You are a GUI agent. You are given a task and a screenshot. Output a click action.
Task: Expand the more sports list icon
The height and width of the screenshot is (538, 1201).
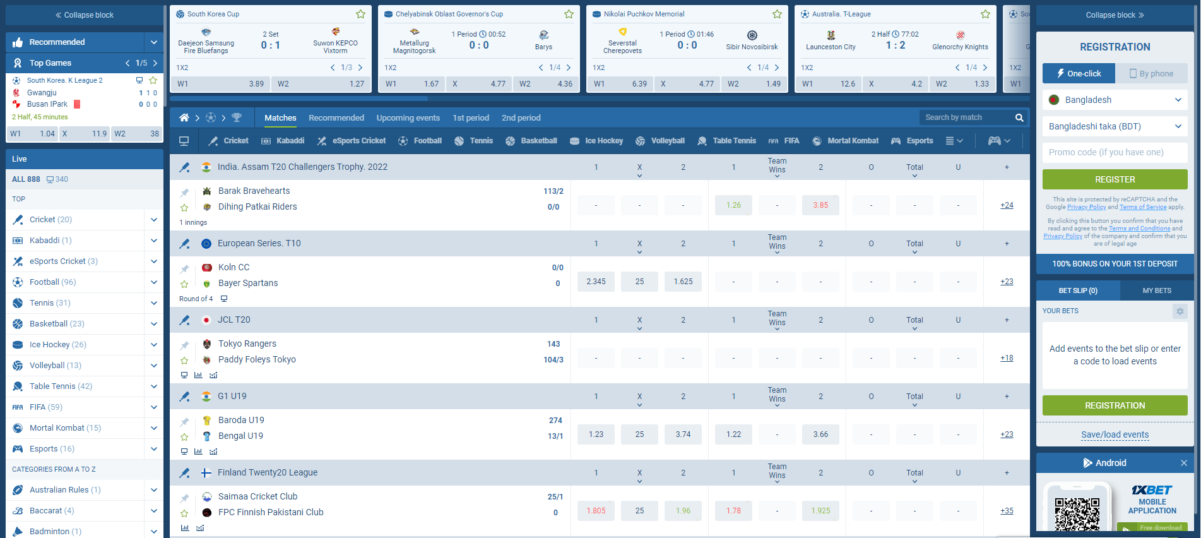tap(954, 141)
